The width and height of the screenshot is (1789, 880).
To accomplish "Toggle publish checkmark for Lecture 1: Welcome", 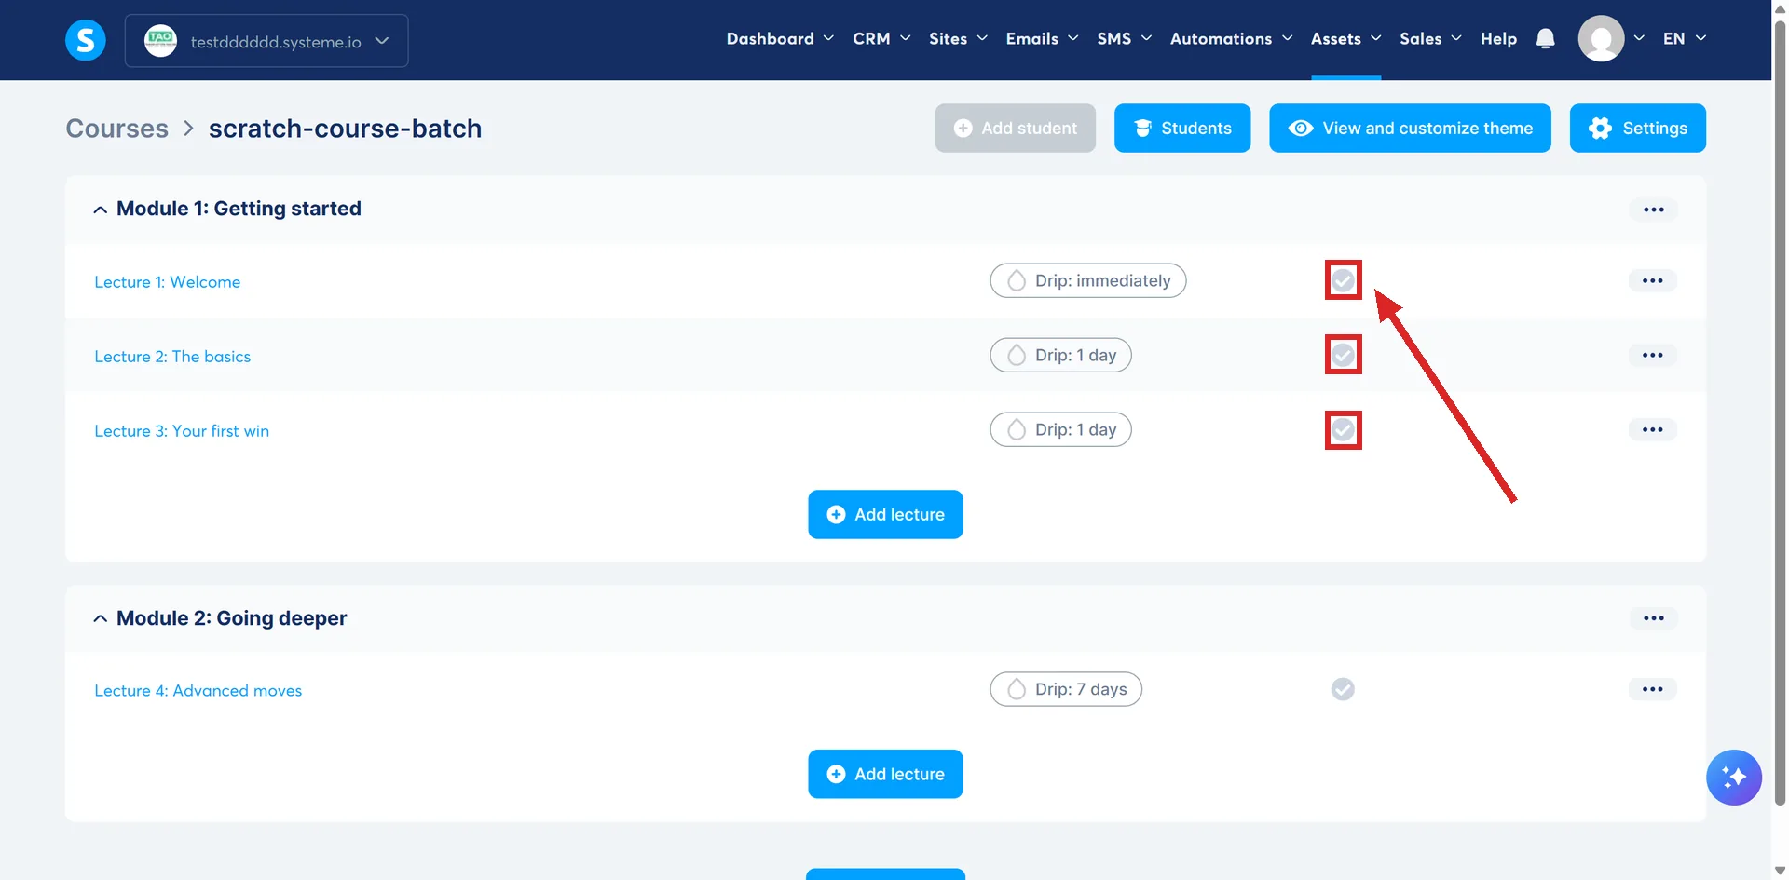I will (x=1343, y=280).
